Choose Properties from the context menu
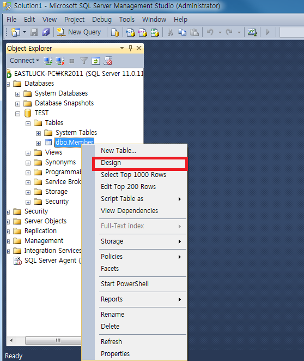Viewport: 304px width, 361px height. (115, 354)
